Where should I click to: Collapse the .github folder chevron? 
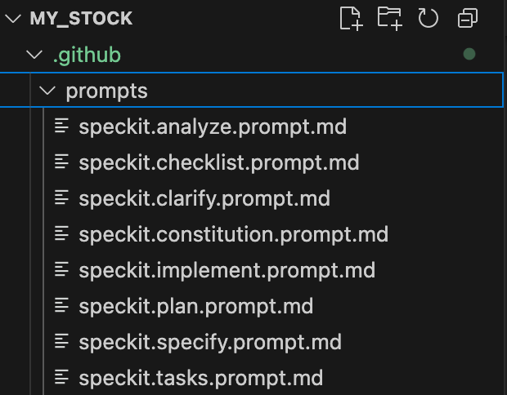[x=34, y=55]
